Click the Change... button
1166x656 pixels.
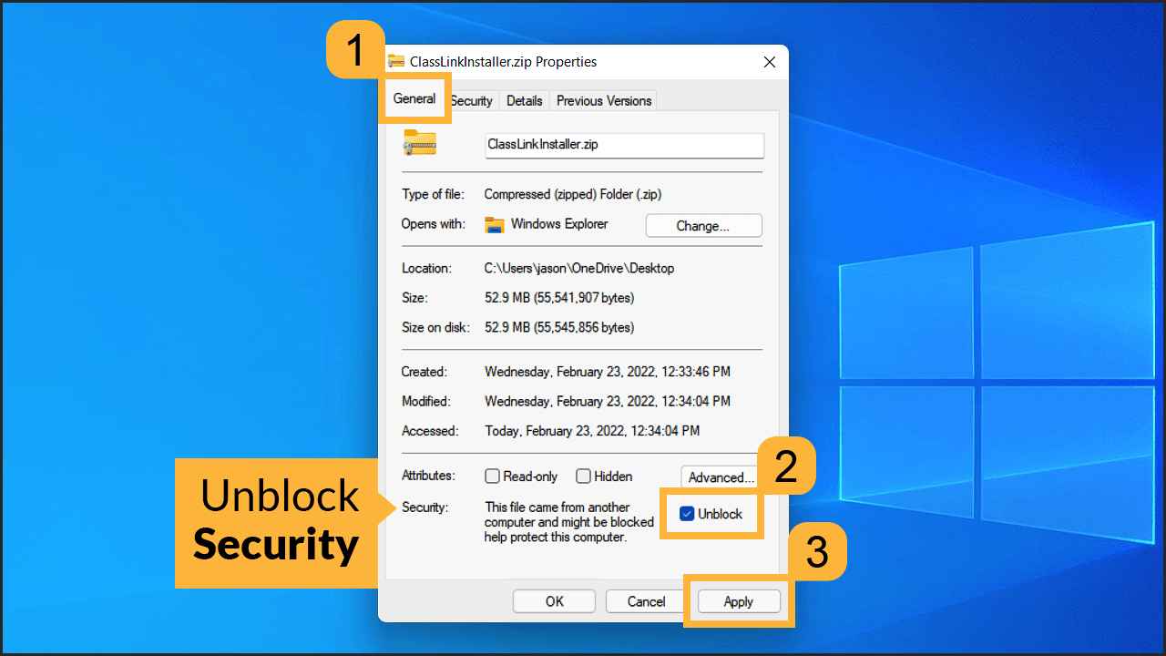(x=703, y=226)
